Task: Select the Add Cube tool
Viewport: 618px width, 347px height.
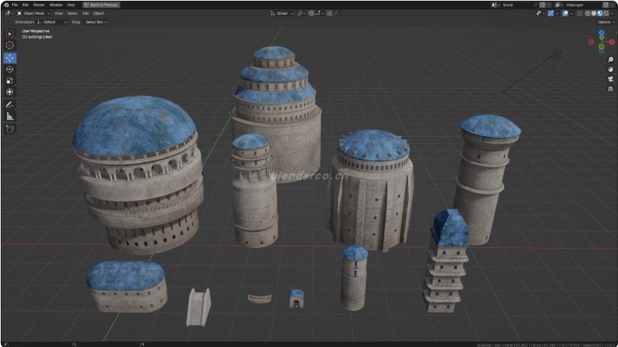Action: click(10, 129)
